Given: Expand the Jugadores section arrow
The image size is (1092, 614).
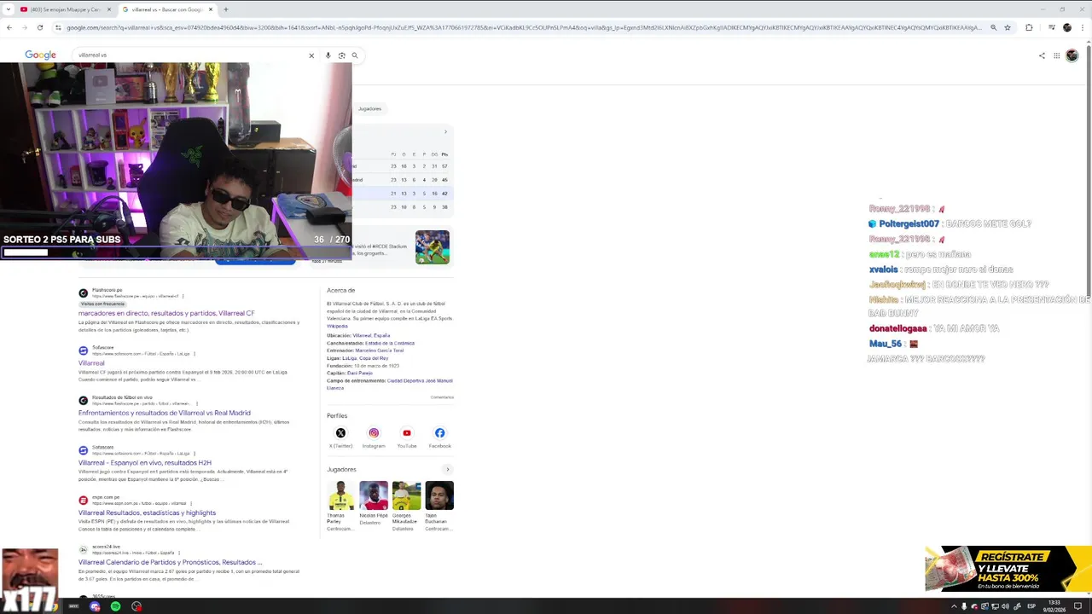Looking at the screenshot, I should tap(447, 469).
